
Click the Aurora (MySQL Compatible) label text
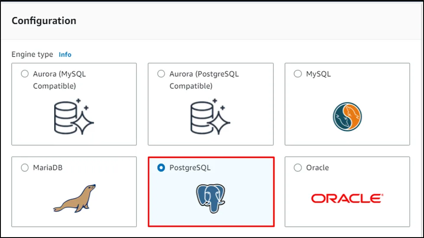pyautogui.click(x=59, y=80)
